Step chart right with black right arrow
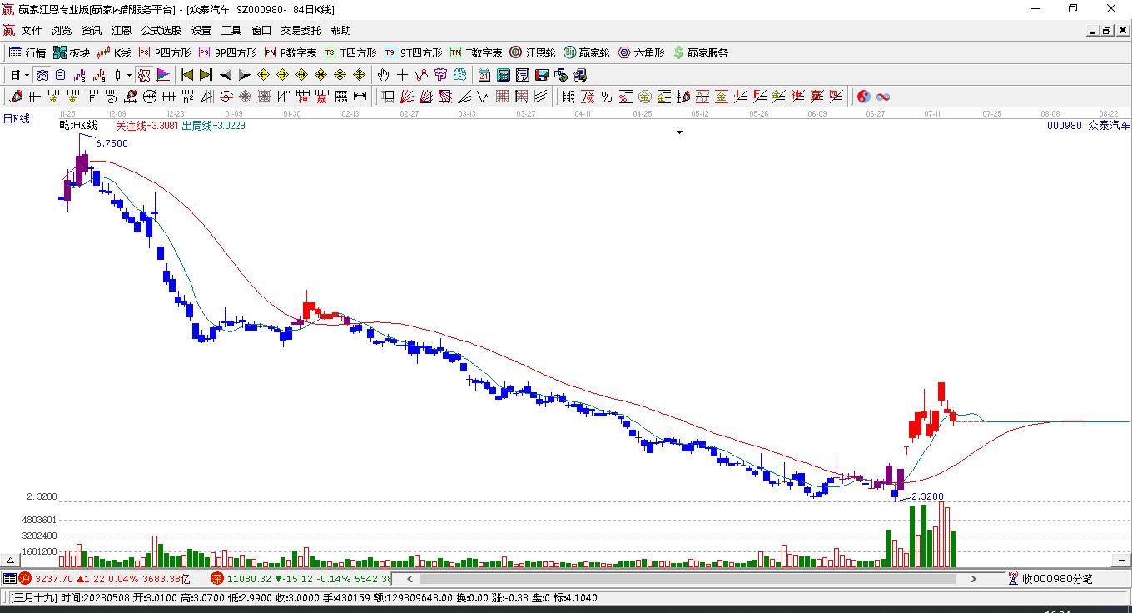1132x613 pixels. pos(244,75)
